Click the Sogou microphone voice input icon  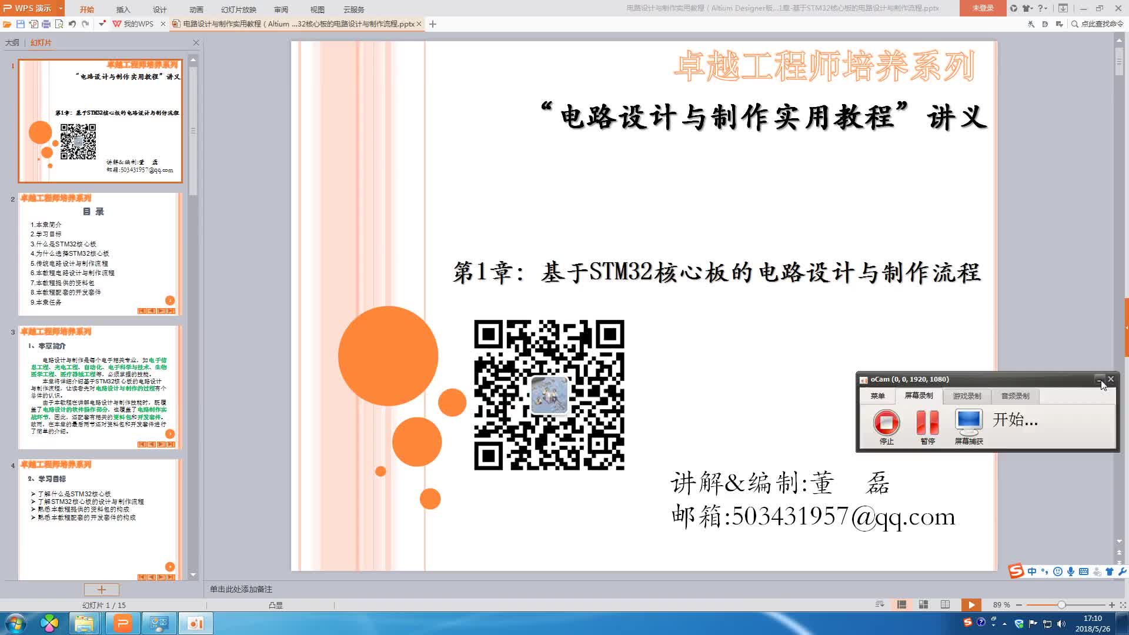(1071, 571)
